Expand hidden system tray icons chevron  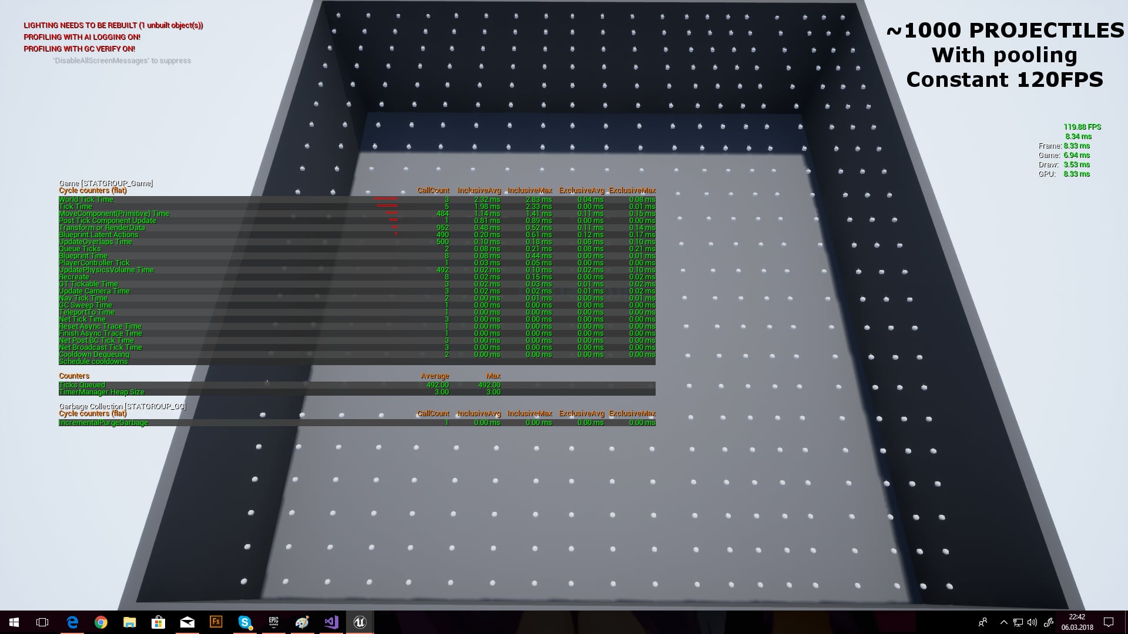coord(1003,622)
